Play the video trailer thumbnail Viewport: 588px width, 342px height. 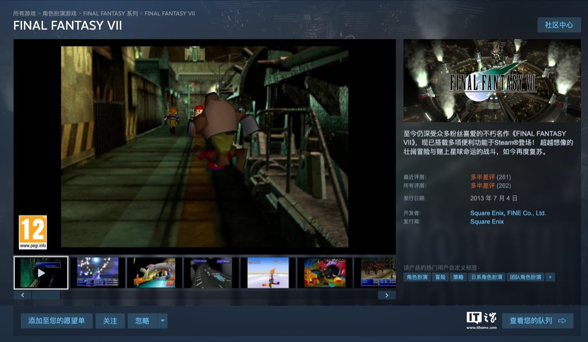[41, 273]
